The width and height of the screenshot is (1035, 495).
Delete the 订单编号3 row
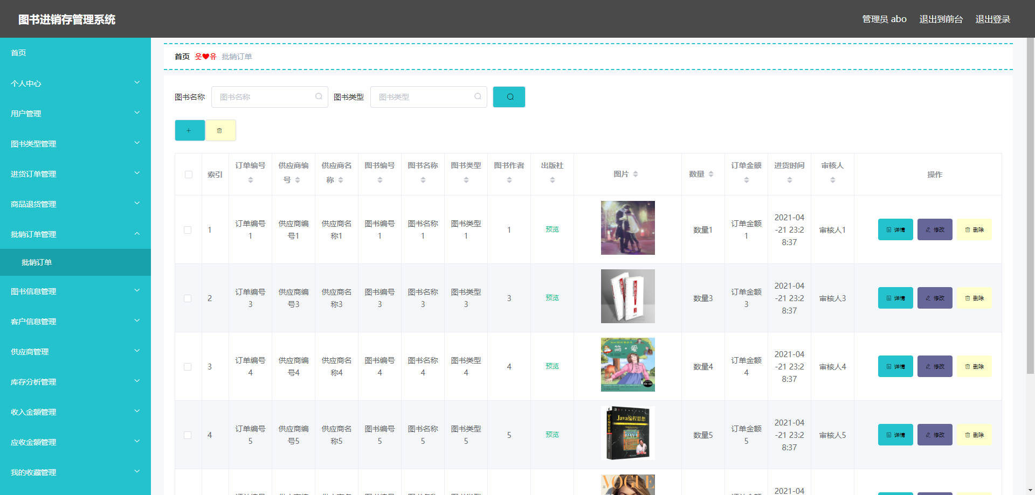coord(974,298)
